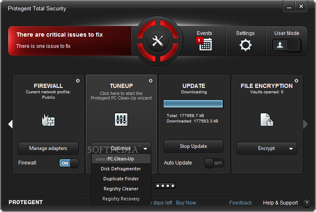Click the 'Current network profile:' text

pos(48,92)
